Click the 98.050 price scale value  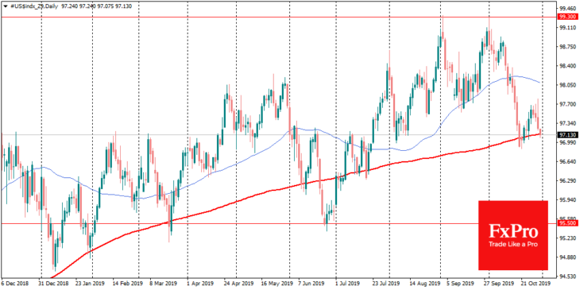click(x=567, y=85)
